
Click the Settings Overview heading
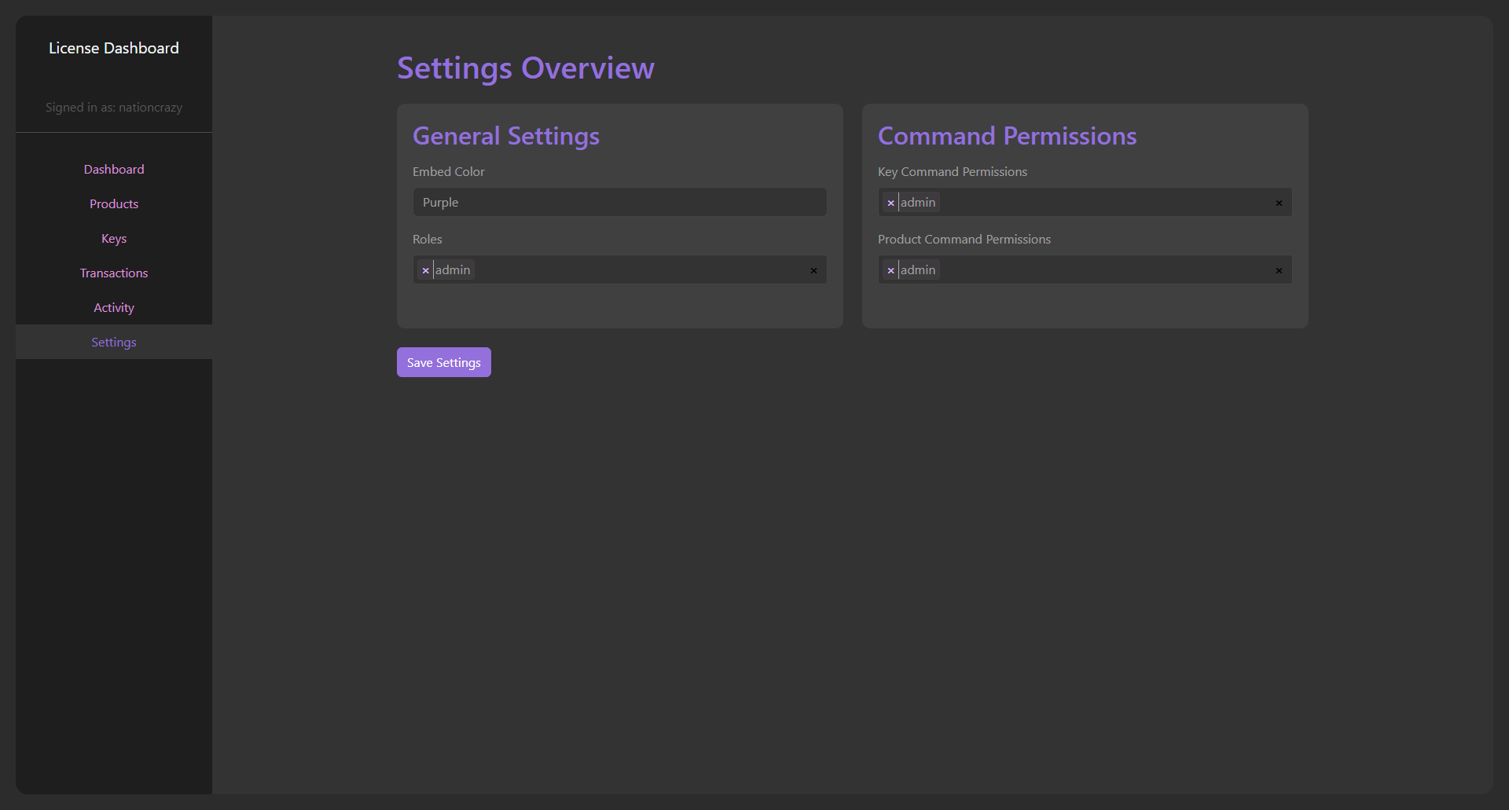[525, 68]
